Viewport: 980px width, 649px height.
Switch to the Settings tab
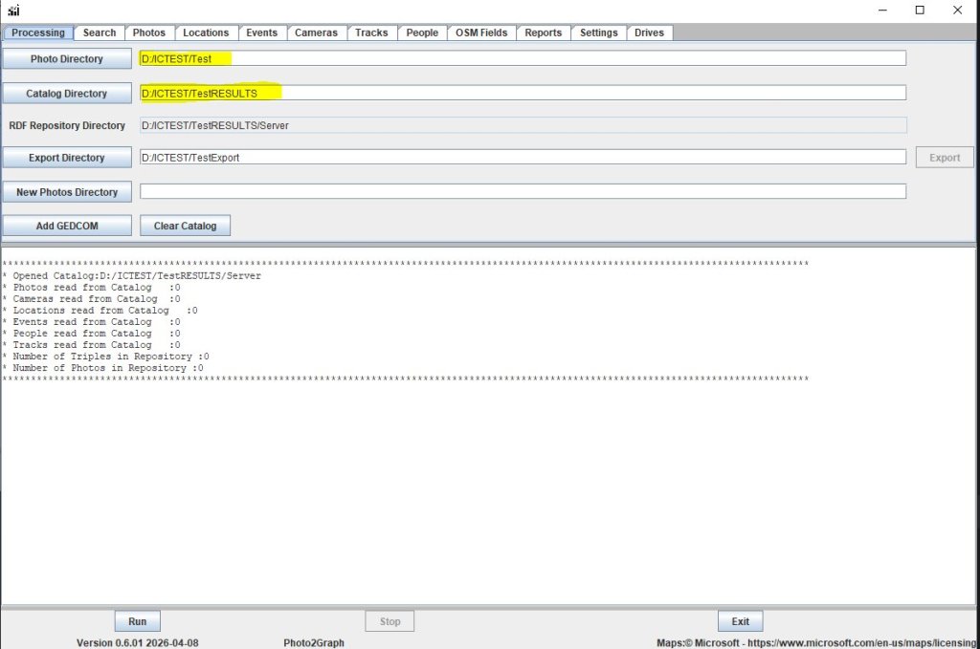pos(598,32)
